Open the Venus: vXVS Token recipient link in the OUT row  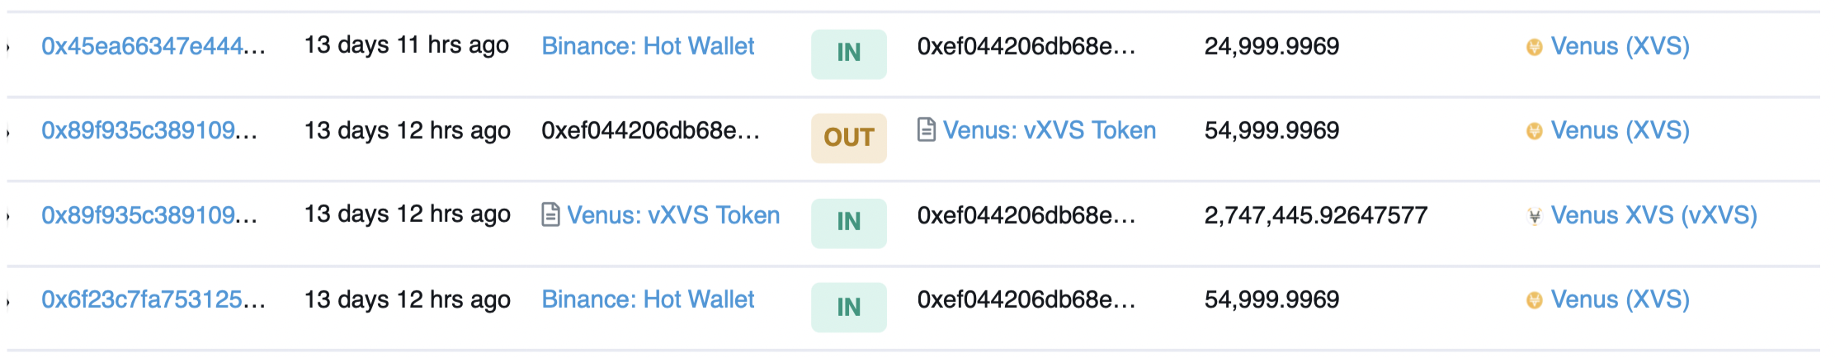(1050, 130)
